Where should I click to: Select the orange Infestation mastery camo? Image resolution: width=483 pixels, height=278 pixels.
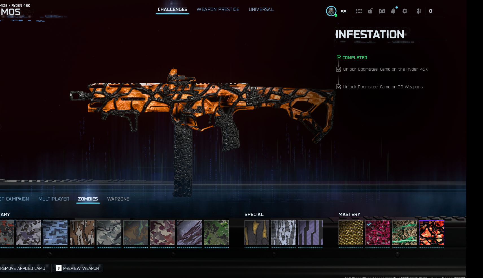click(432, 233)
